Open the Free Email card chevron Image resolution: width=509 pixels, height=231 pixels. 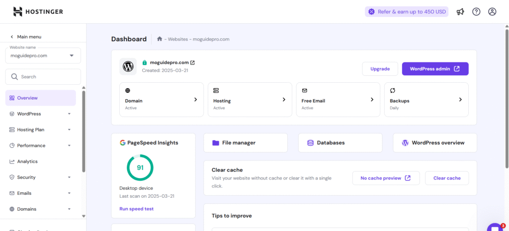372,100
